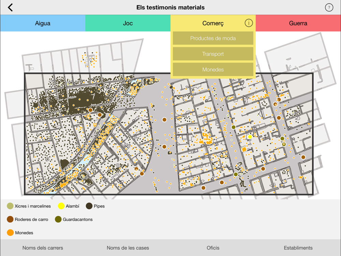Click the brown Roderes de carro legend dot

[10, 219]
